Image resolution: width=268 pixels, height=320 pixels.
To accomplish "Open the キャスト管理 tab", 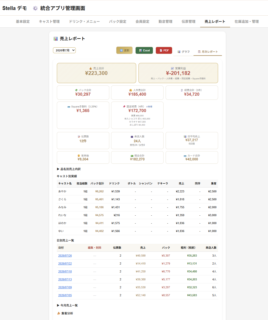I will point(49,21).
